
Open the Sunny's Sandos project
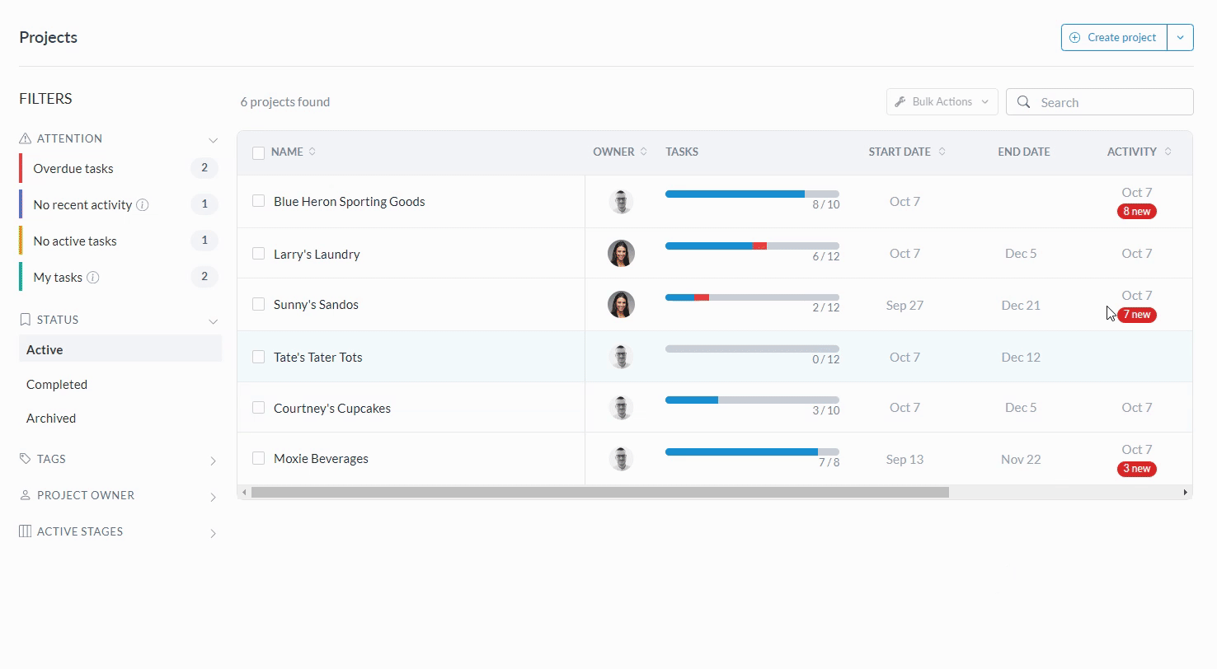(316, 305)
